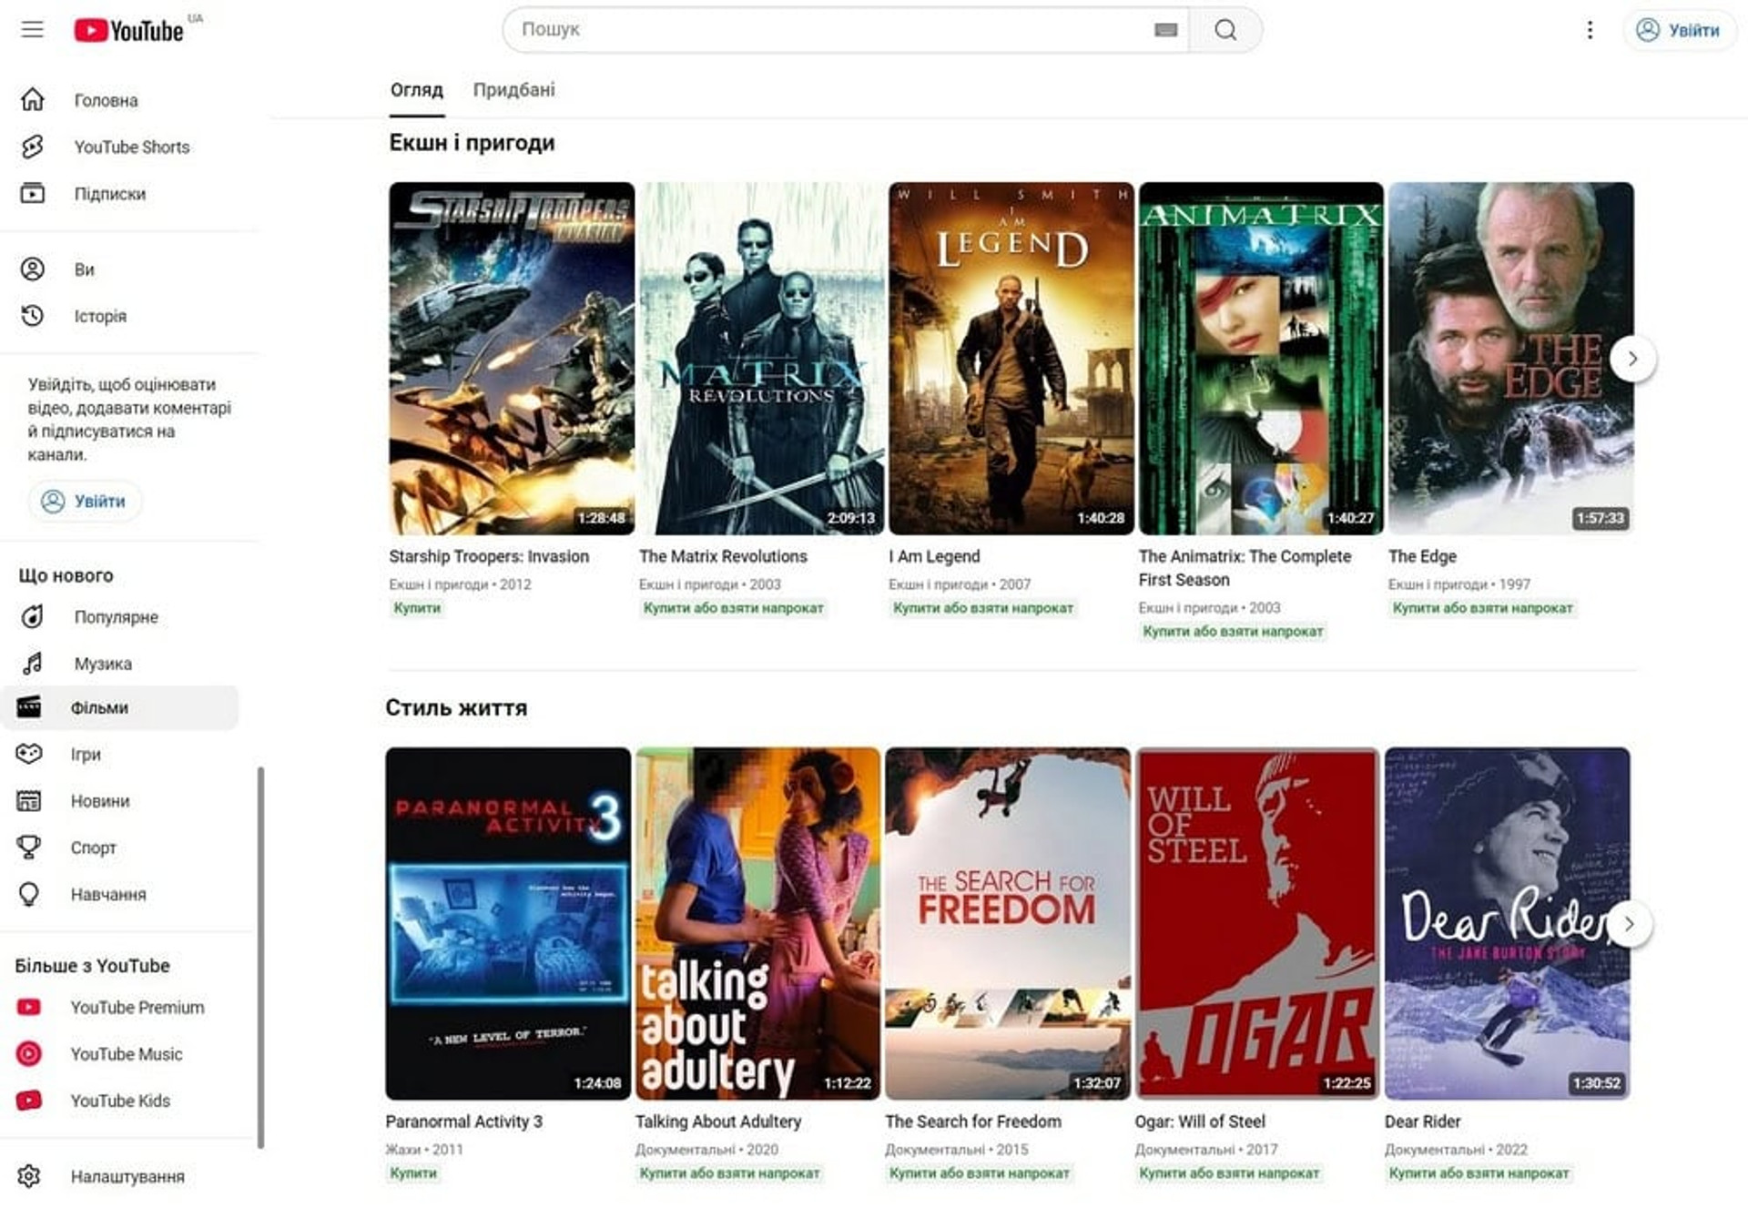Open the Paranormal Activity 3 poster
Image resolution: width=1748 pixels, height=1208 pixels.
point(508,923)
